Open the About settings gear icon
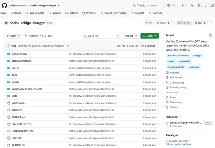Screen dimensions: 215x148 210,35
